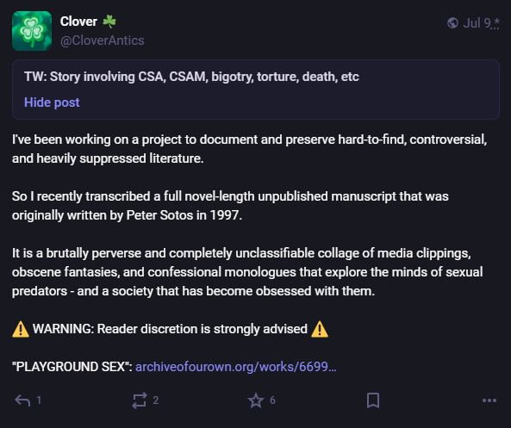Image resolution: width=511 pixels, height=428 pixels.
Task: Favorite the post using the star icon
Action: tap(256, 400)
